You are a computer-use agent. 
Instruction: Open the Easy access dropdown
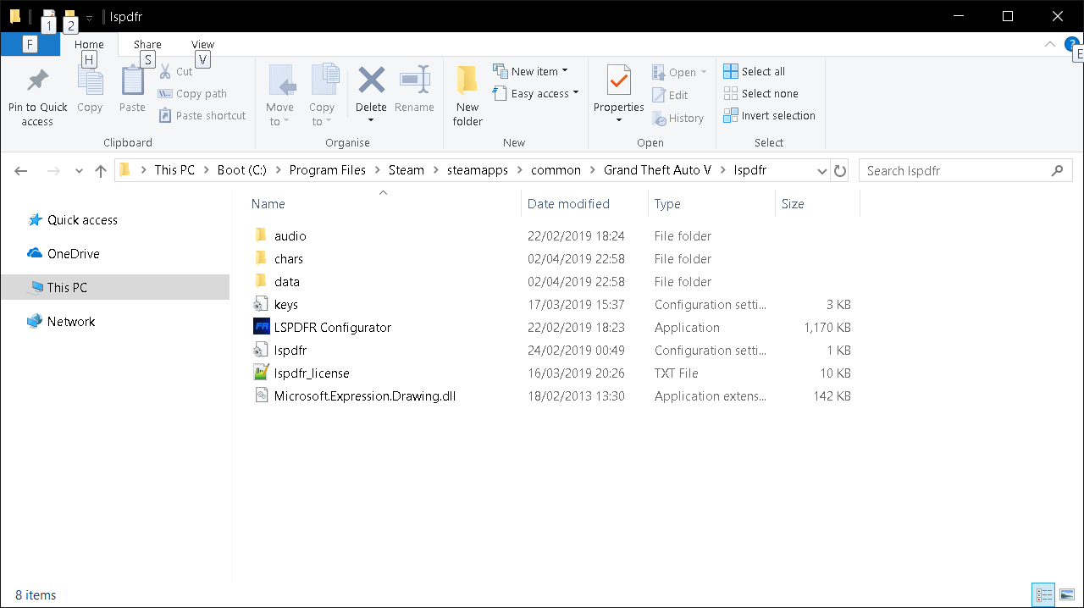click(x=576, y=93)
